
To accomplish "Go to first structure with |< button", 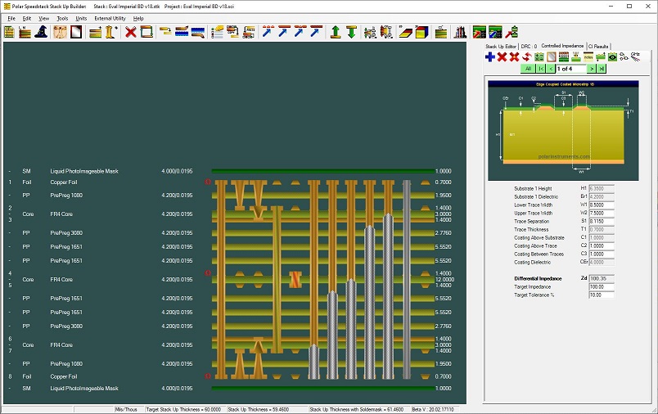I will point(541,69).
